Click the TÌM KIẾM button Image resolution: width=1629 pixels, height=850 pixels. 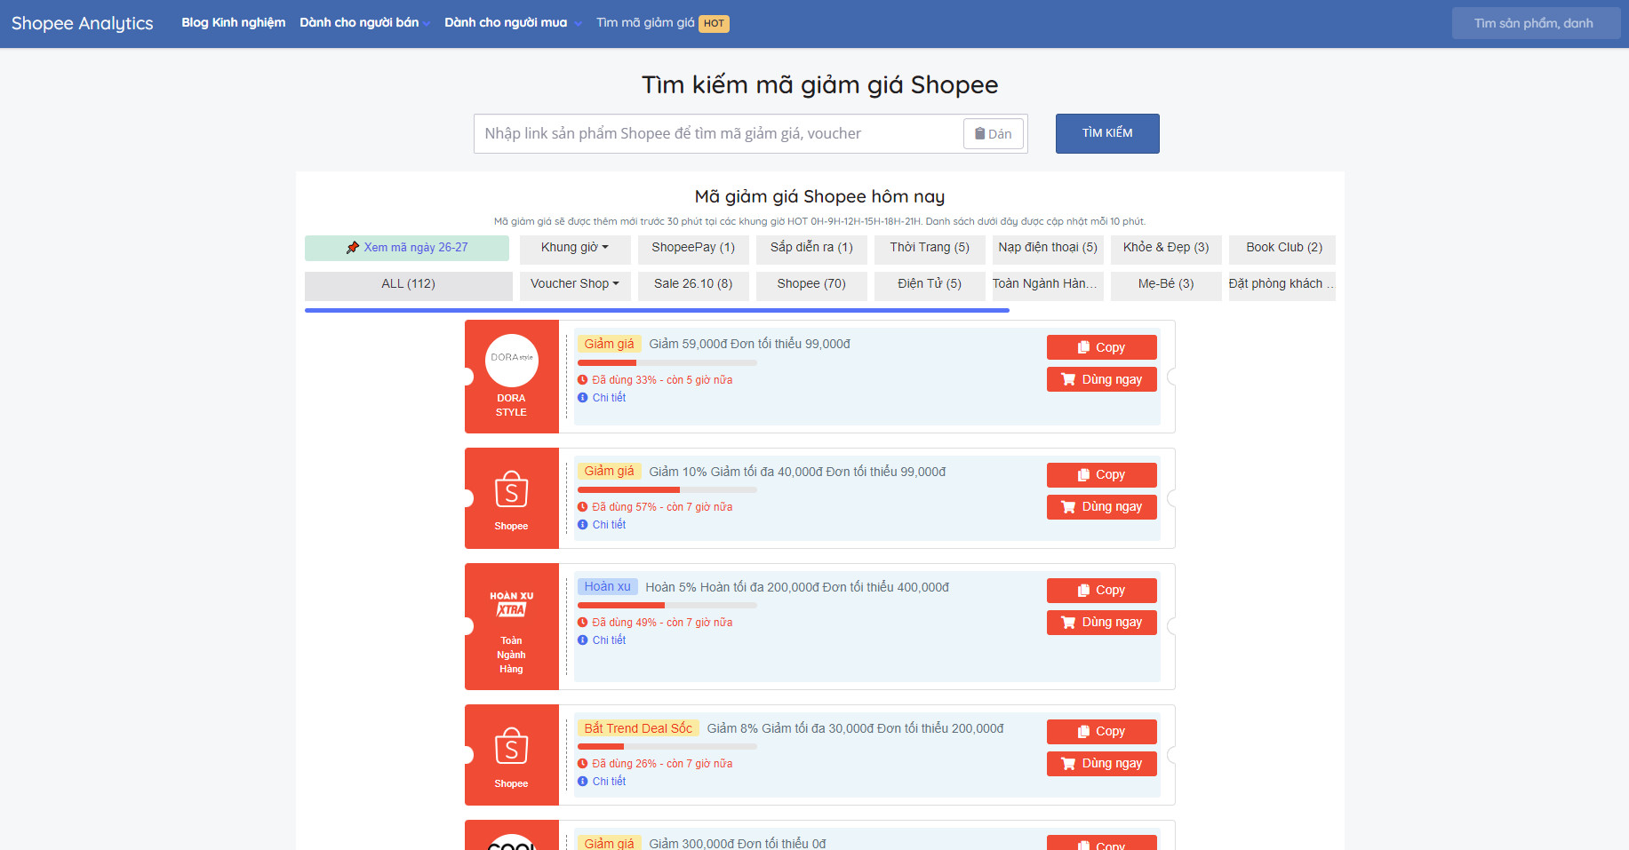click(1107, 133)
